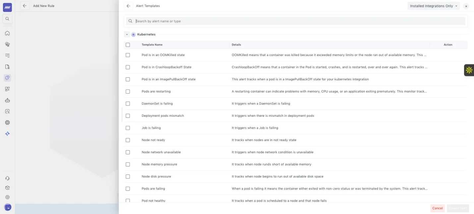The image size is (474, 214).
Task: Click back arrow beside Add New Rule
Action: [25, 6]
